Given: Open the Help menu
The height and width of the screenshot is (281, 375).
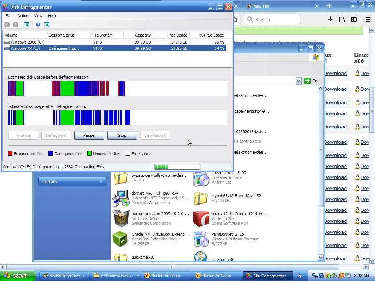Looking at the screenshot, I should [x=52, y=16].
